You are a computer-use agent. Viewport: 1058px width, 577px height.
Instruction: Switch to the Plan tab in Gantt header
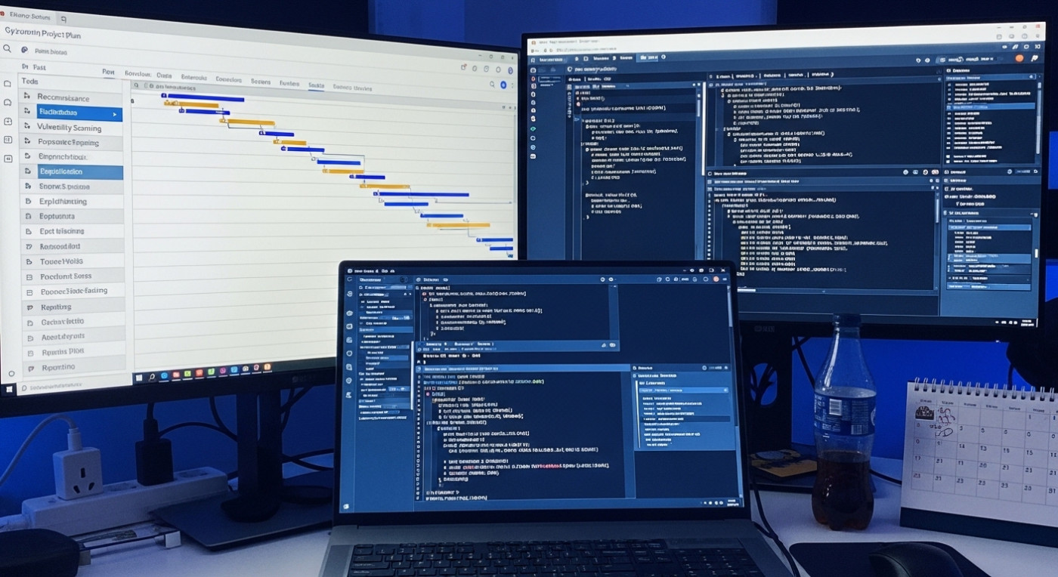pyautogui.click(x=108, y=73)
